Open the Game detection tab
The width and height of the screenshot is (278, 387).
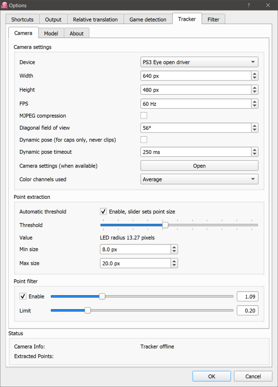tap(148, 19)
